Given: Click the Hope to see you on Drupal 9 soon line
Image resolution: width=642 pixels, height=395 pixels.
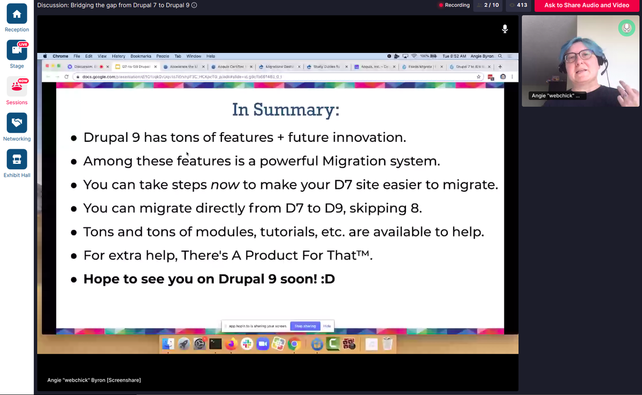Looking at the screenshot, I should (x=209, y=279).
